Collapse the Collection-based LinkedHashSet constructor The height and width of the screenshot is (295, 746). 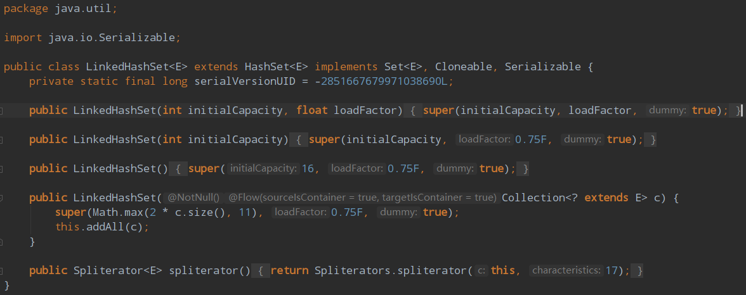(x=2, y=198)
